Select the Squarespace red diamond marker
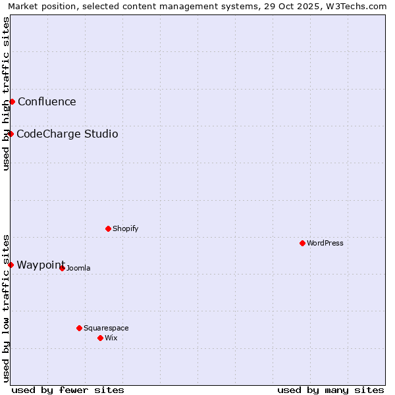Image resolution: width=395 pixels, height=395 pixels. (x=79, y=328)
